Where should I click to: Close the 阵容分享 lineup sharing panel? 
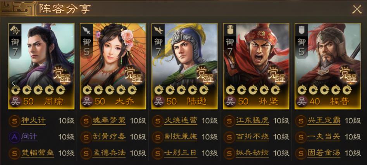point(357,9)
